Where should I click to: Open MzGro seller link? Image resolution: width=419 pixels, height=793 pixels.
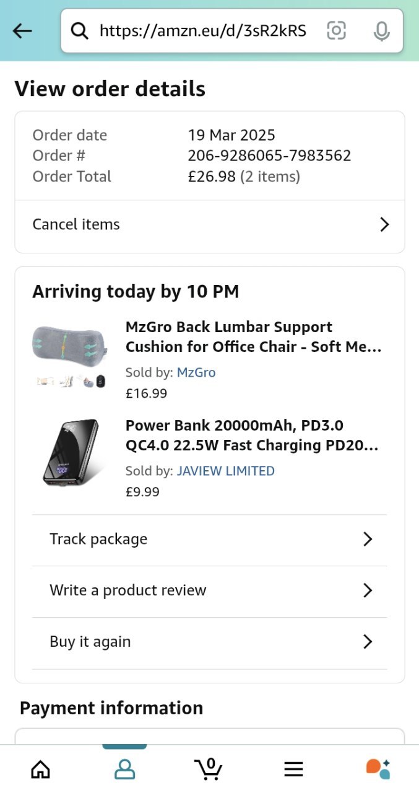point(196,372)
